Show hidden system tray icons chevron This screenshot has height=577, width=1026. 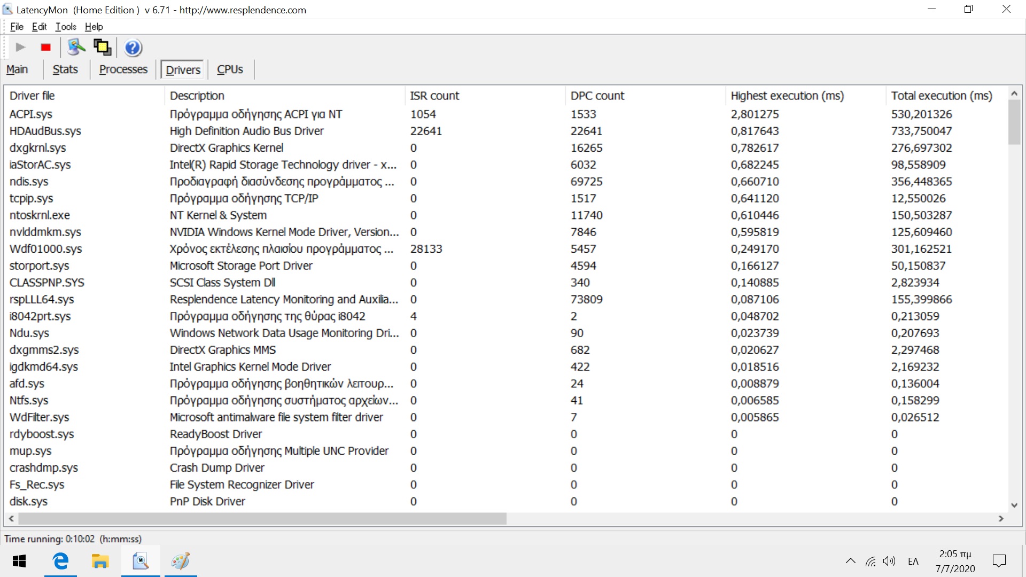[x=850, y=561]
